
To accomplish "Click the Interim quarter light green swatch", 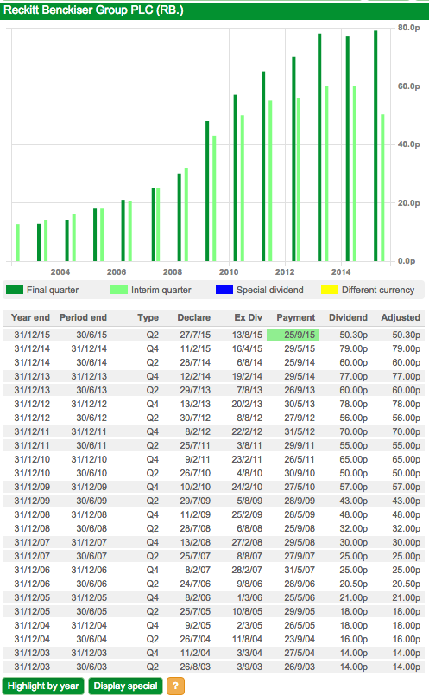I will (119, 290).
